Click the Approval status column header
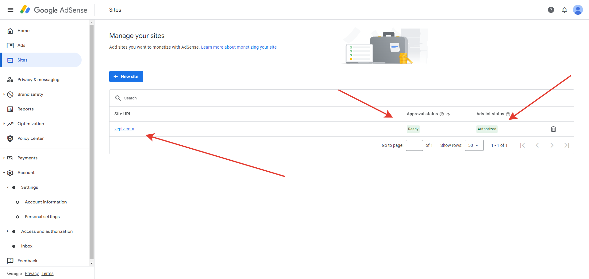 [422, 114]
